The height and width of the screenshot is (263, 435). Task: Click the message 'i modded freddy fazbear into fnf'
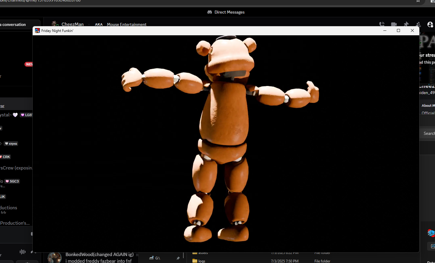pos(98,261)
